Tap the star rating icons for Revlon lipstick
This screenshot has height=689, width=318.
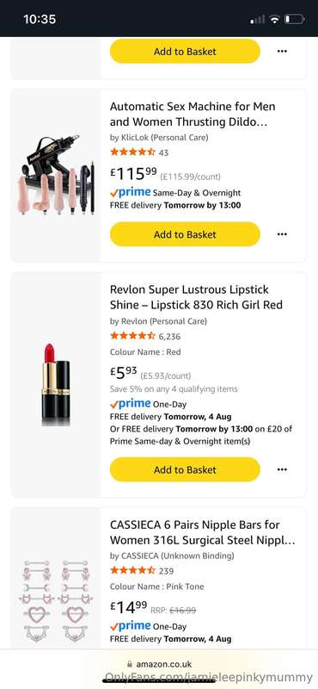(x=132, y=336)
